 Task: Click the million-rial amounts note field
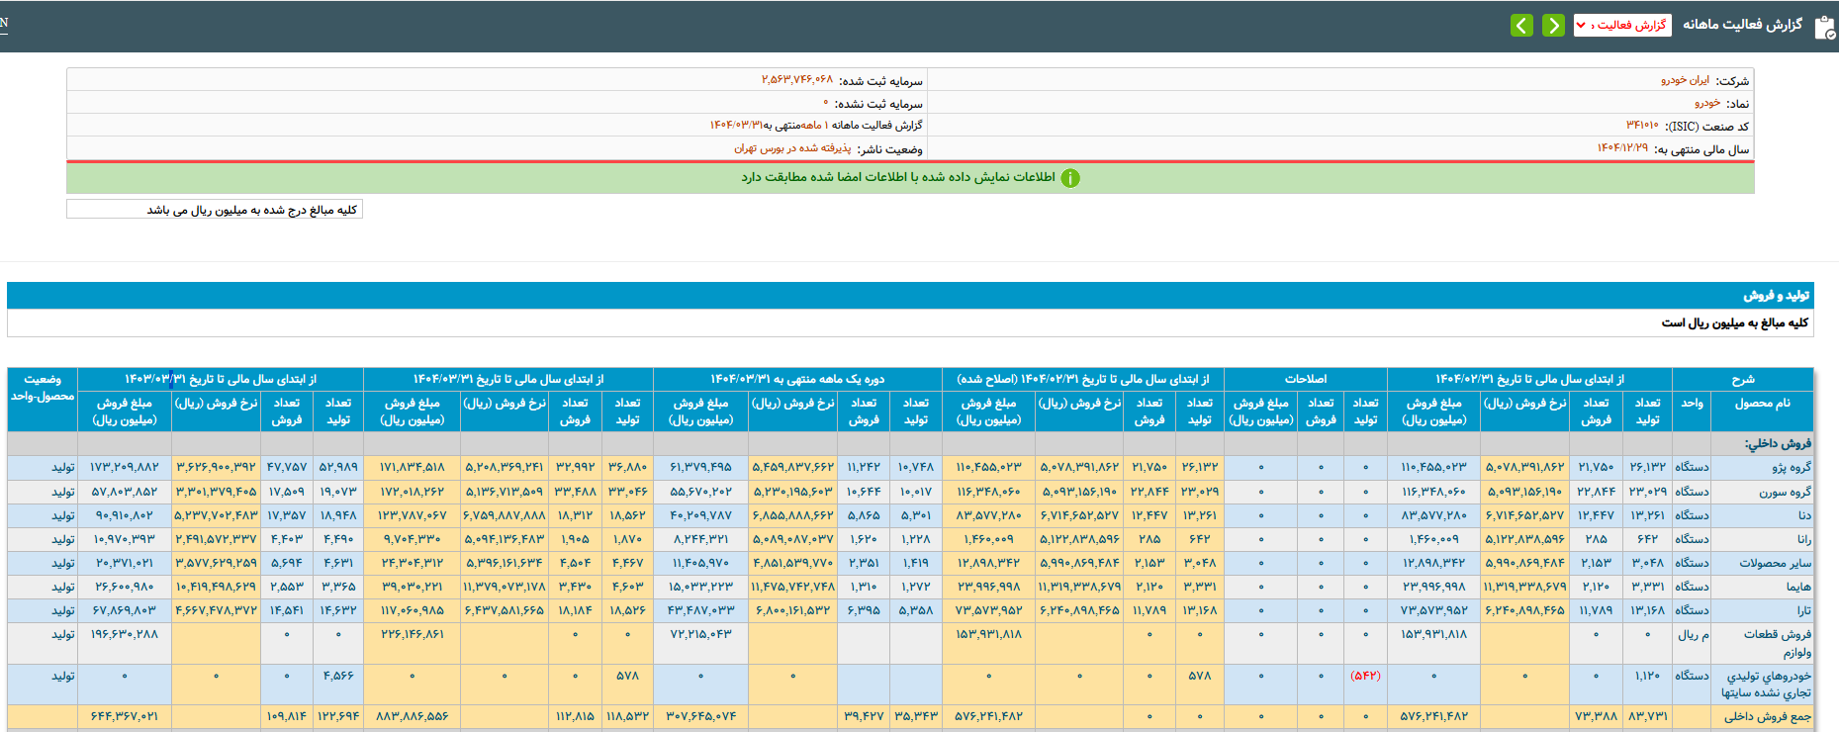(x=215, y=210)
